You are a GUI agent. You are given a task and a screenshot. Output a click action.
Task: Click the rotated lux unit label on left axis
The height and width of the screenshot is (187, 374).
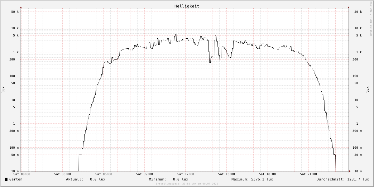click(x=3, y=89)
